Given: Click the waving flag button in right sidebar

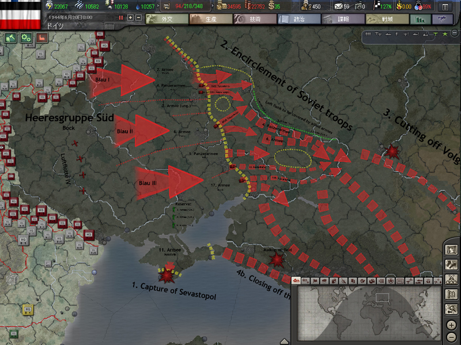Looking at the screenshot, I should [x=451, y=294].
